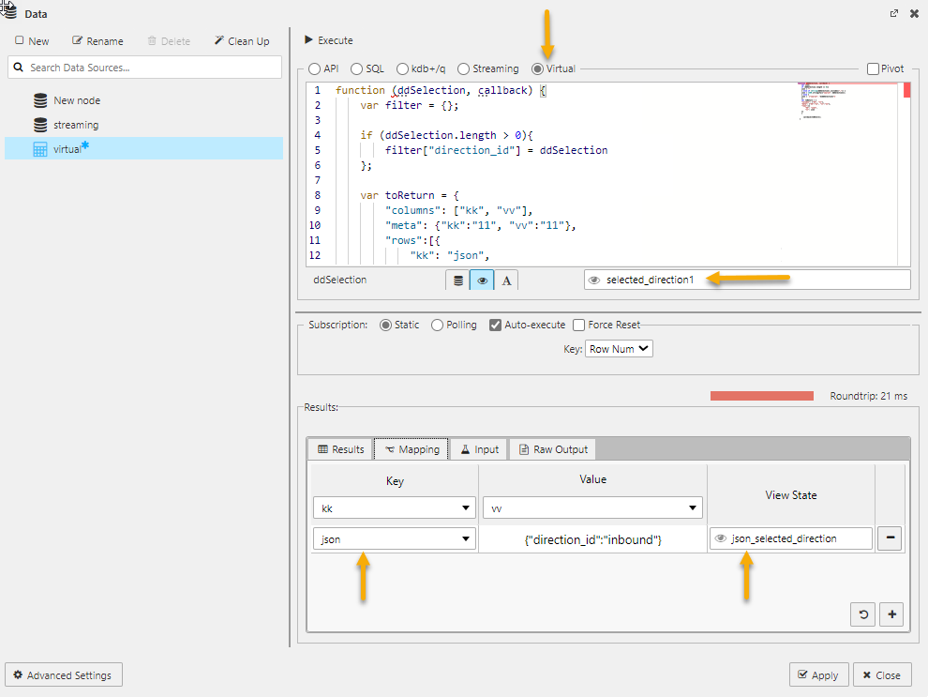Choose data source parameter type icon
Screen dimensions: 928x697
click(x=458, y=280)
